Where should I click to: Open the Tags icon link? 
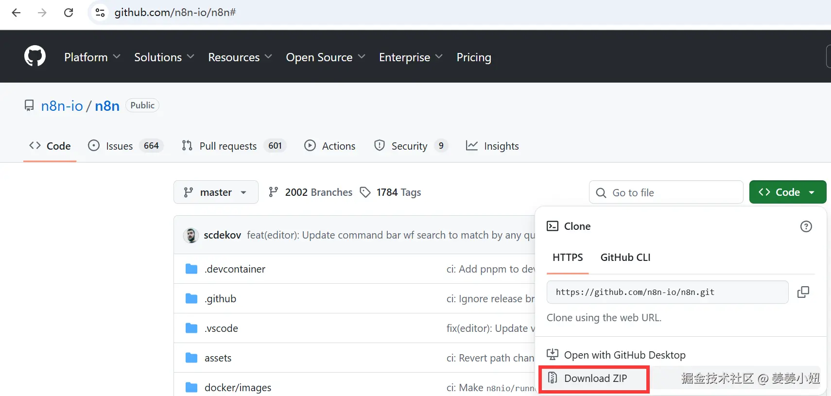[365, 192]
